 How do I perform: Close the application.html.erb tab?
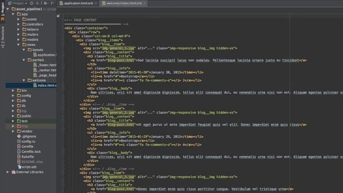96,3
